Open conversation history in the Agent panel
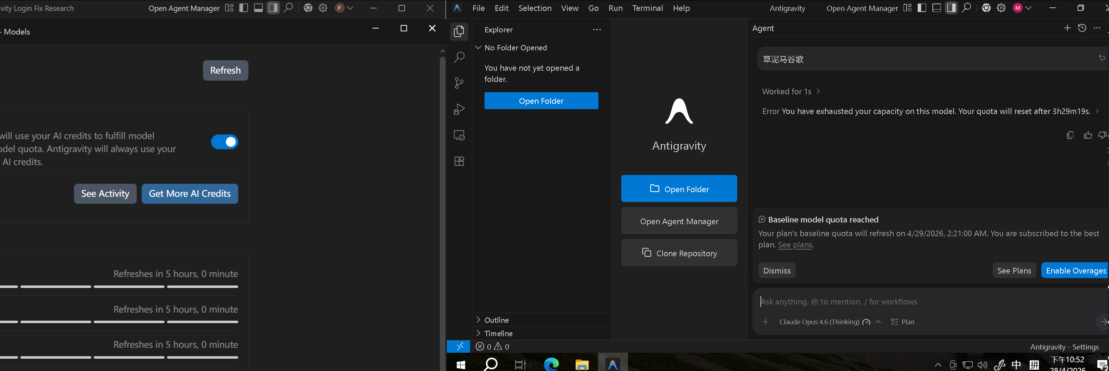The height and width of the screenshot is (371, 1109). pos(1082,28)
